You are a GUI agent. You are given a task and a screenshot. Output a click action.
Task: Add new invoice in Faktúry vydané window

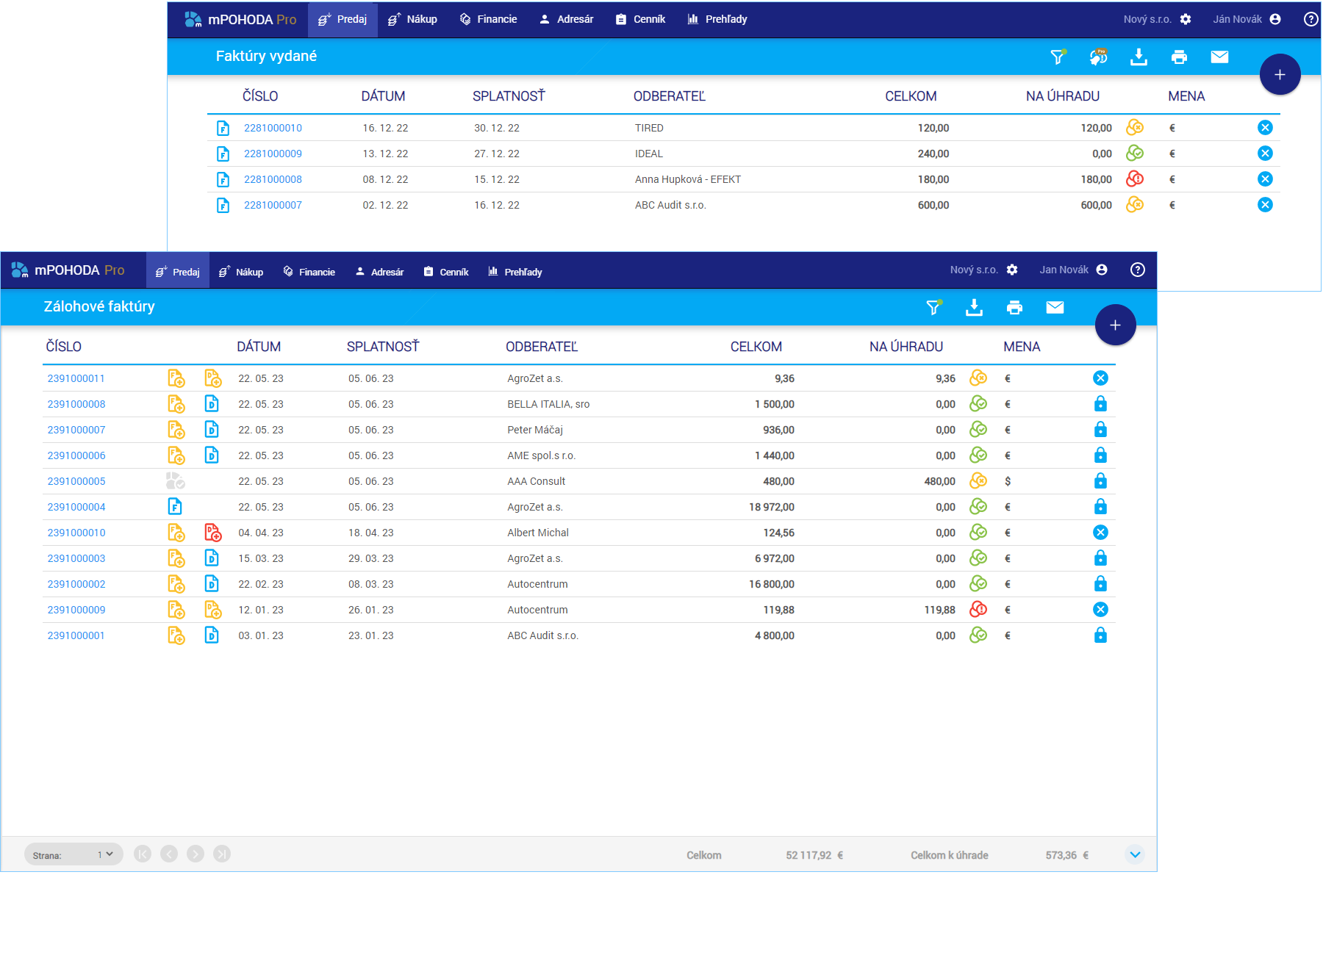(x=1280, y=74)
